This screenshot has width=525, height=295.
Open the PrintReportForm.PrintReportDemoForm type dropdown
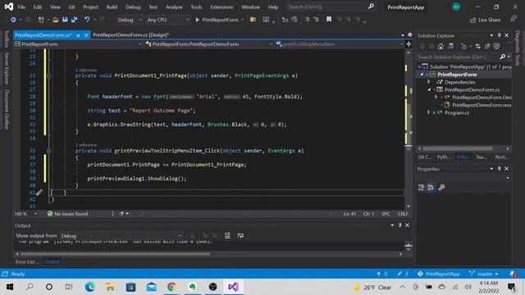click(208, 43)
